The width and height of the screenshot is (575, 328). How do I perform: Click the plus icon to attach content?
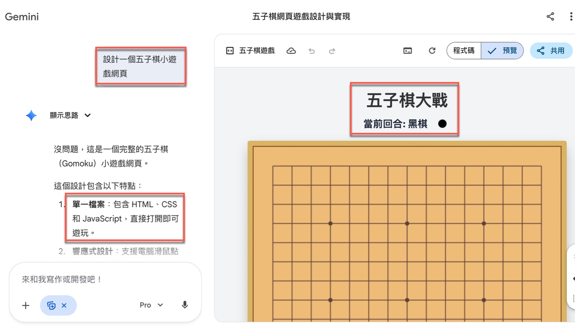(25, 305)
